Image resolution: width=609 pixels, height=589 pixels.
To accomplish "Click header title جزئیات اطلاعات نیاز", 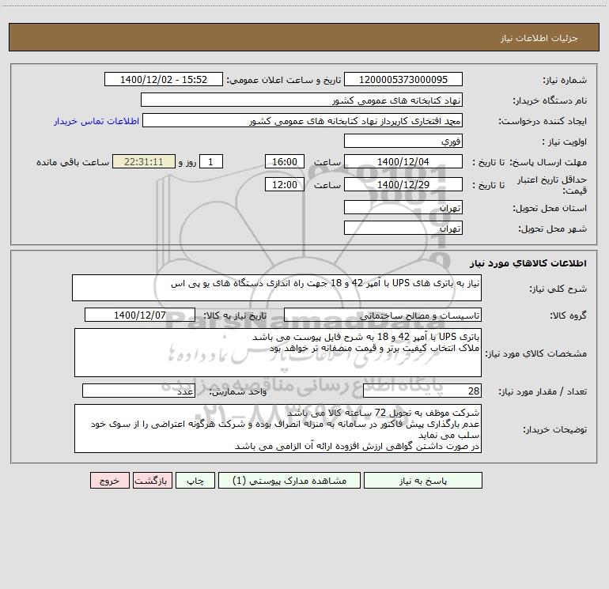I will pyautogui.click(x=539, y=38).
